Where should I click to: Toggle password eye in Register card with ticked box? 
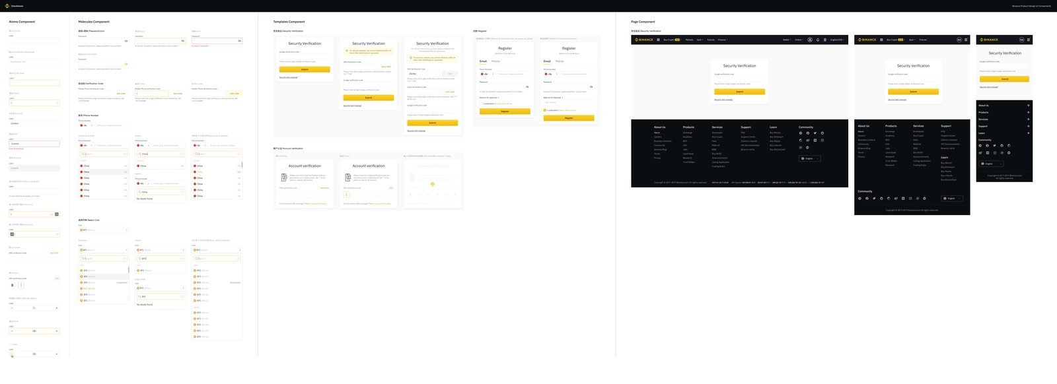click(591, 86)
